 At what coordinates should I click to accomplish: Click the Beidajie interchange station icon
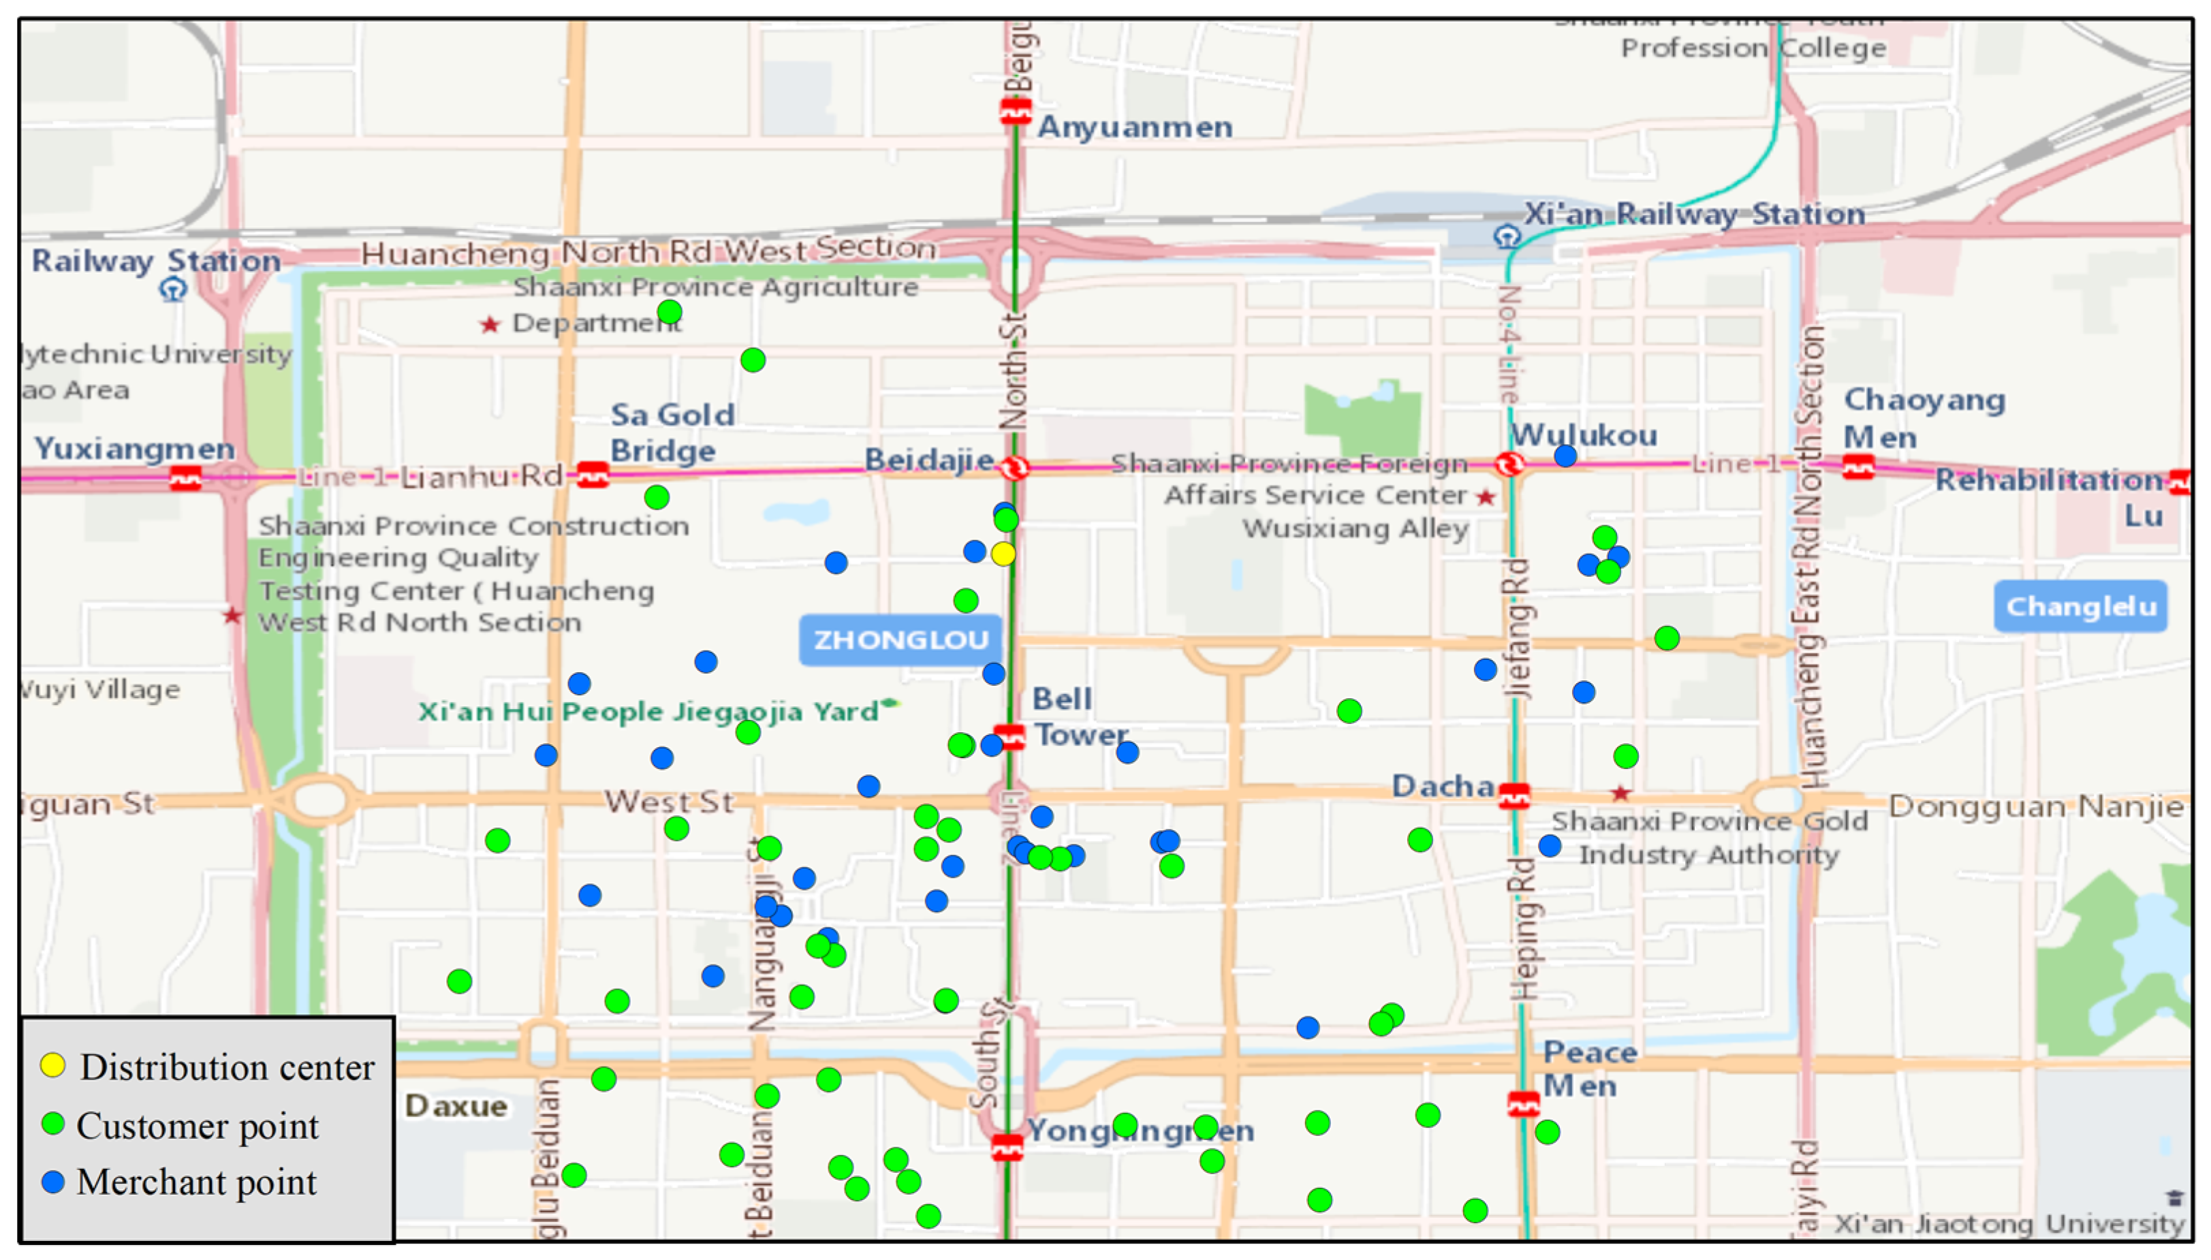(x=1014, y=468)
